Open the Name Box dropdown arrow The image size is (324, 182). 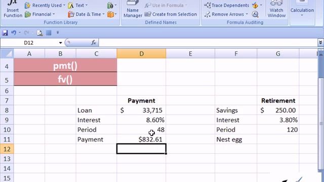click(60, 42)
